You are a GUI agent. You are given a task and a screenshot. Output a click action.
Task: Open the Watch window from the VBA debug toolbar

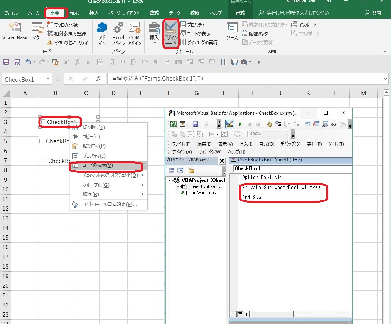(325, 124)
